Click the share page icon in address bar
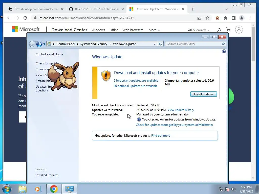 199,18
